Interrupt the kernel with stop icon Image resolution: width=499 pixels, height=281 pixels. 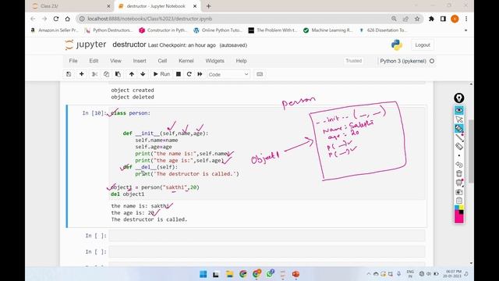(x=179, y=74)
